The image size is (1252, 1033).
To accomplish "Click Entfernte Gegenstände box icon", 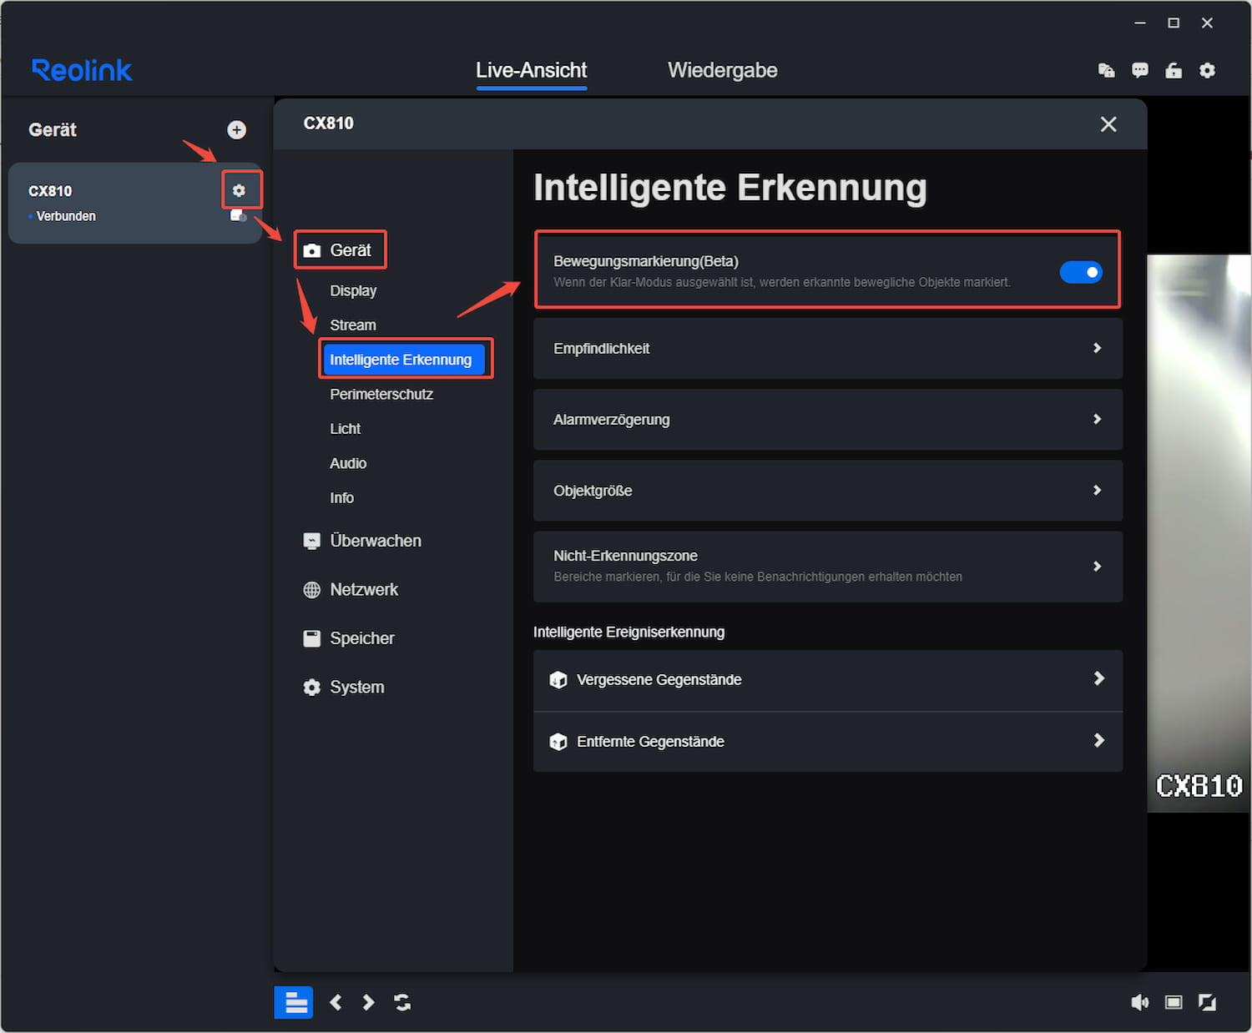I will point(558,741).
